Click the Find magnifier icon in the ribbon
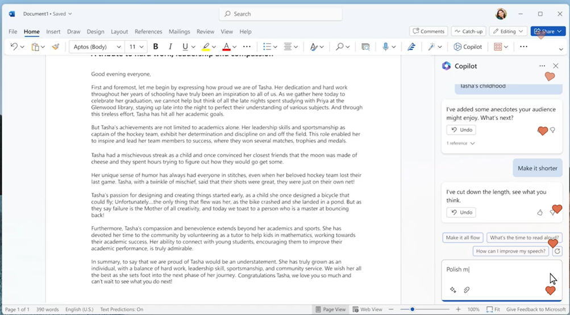The height and width of the screenshot is (315, 570). coord(339,47)
